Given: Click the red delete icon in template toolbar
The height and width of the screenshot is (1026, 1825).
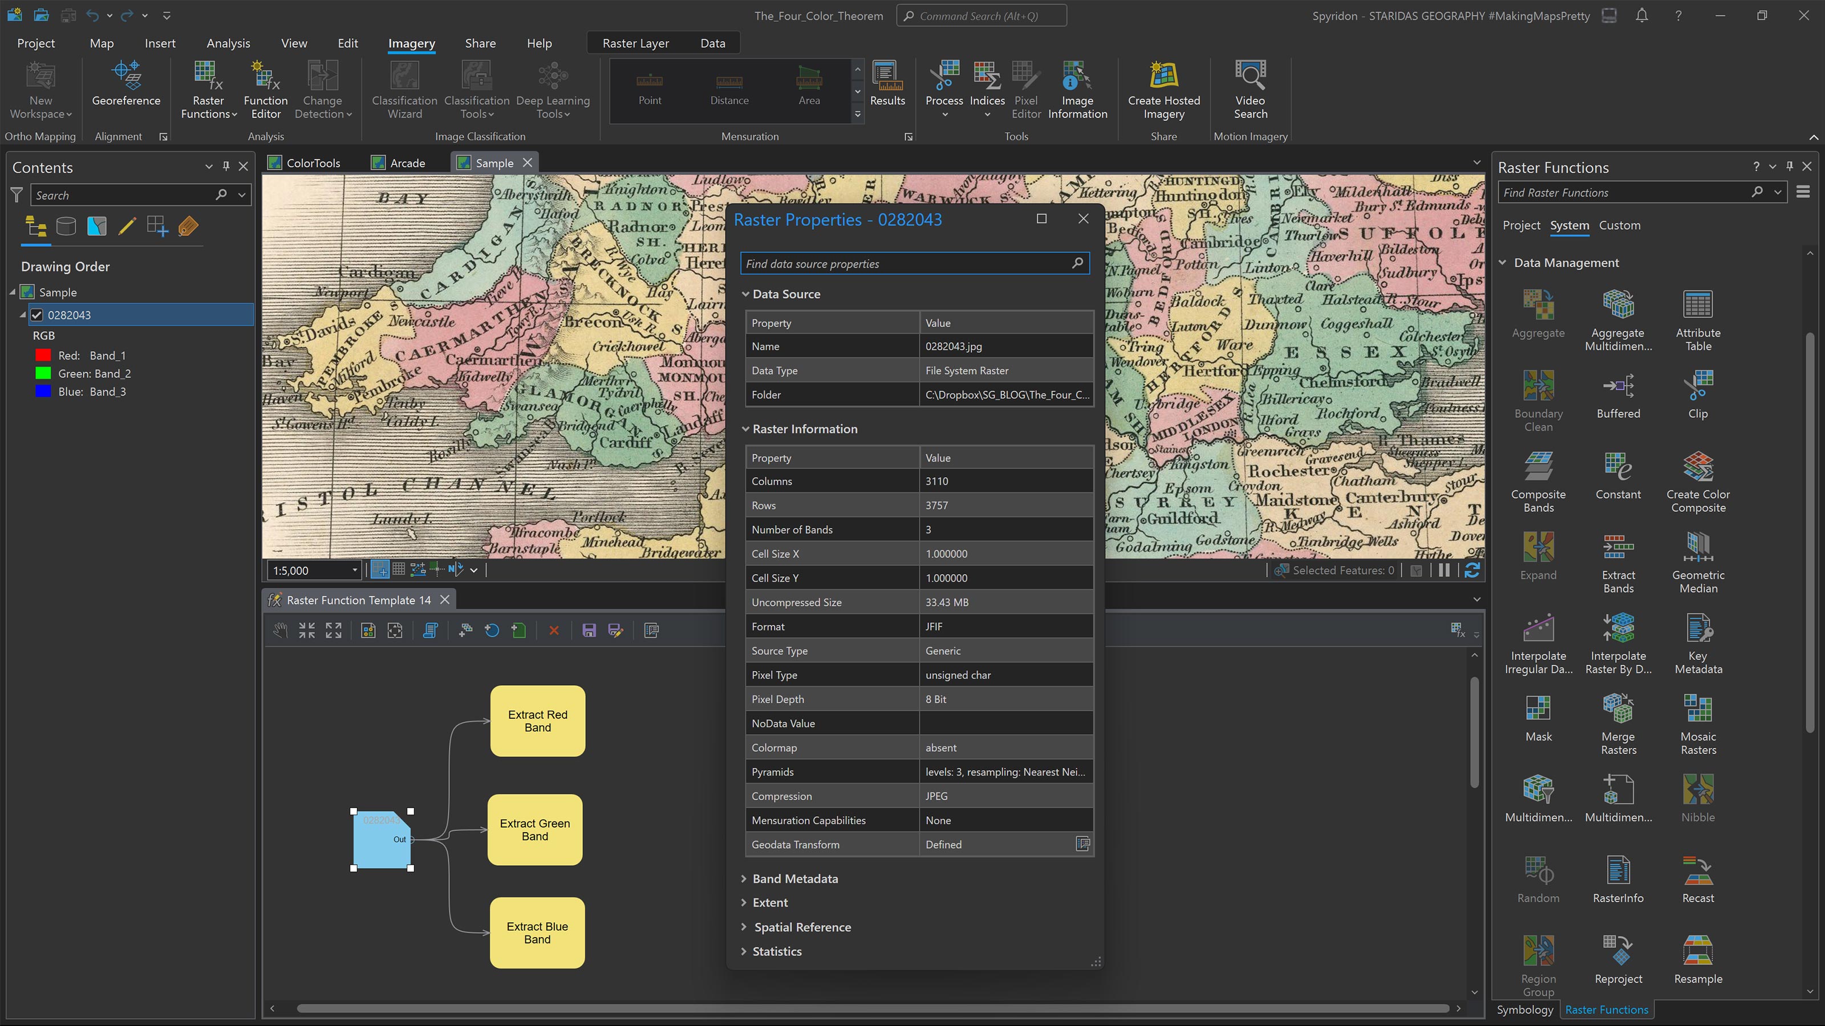Looking at the screenshot, I should pyautogui.click(x=554, y=630).
